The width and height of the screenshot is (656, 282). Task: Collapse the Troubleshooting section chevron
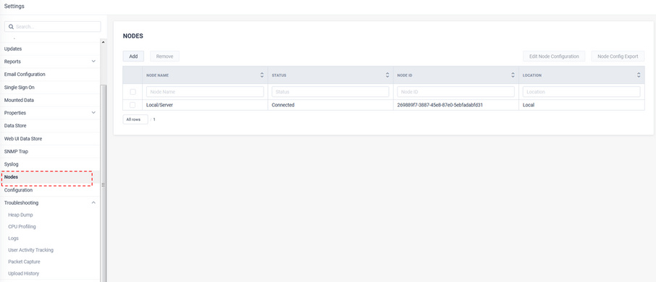(93, 202)
